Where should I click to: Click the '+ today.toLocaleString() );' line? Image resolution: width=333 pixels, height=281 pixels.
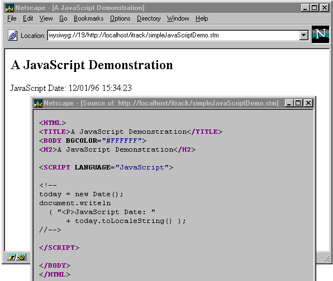click(126, 221)
